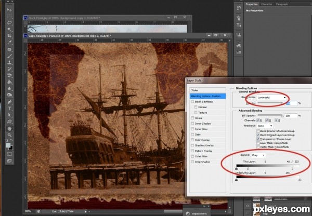Image resolution: width=312 pixels, height=216 pixels.
Task: Switch to the Properties tab
Action: [252, 4]
